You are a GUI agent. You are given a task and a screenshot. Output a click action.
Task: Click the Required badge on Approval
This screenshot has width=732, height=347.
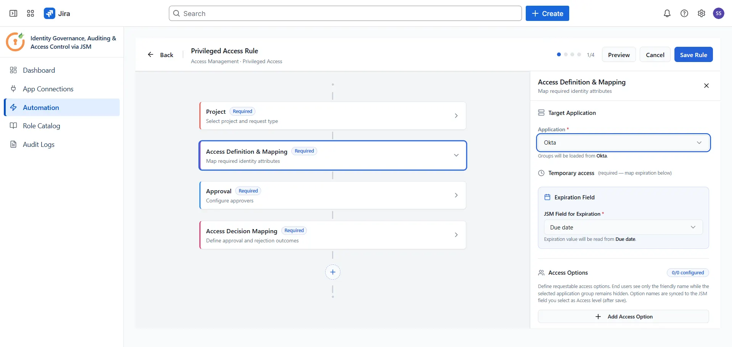[248, 191]
